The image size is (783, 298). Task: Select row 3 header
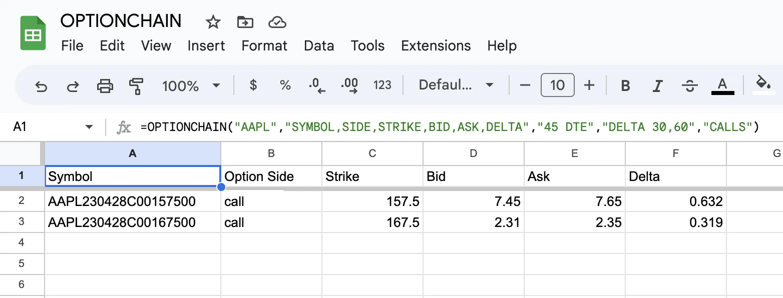pos(22,222)
